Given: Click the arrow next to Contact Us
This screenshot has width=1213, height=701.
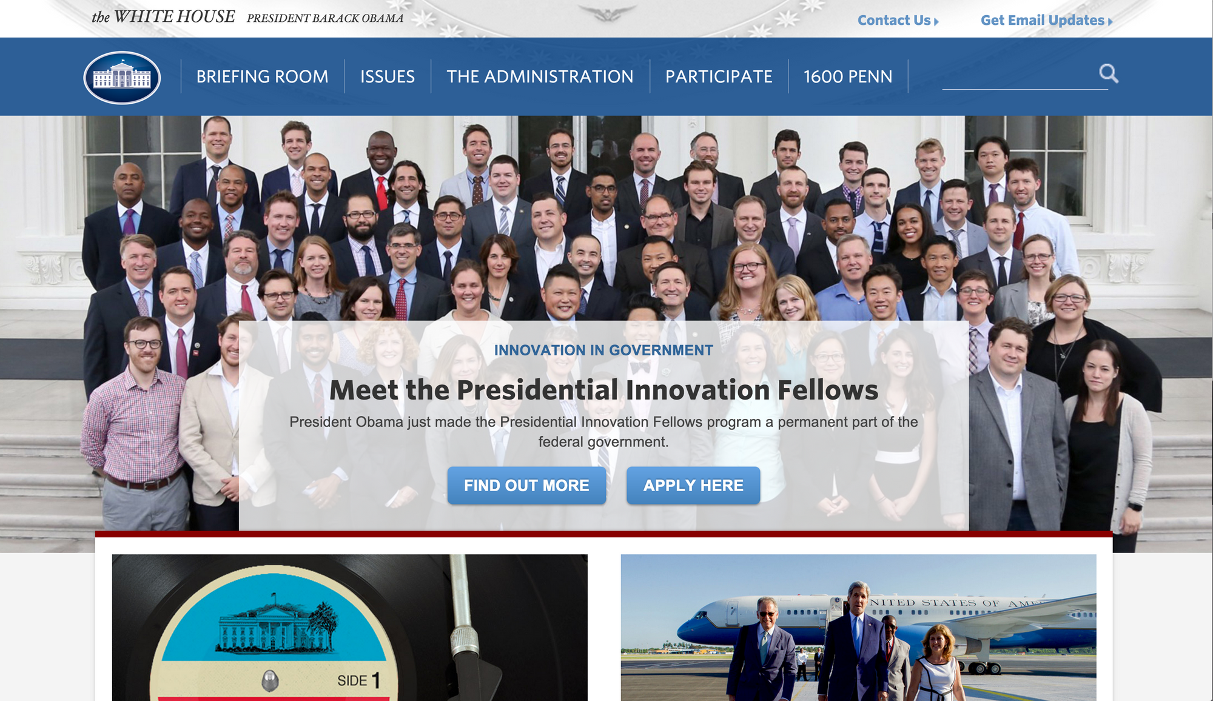Looking at the screenshot, I should [936, 22].
